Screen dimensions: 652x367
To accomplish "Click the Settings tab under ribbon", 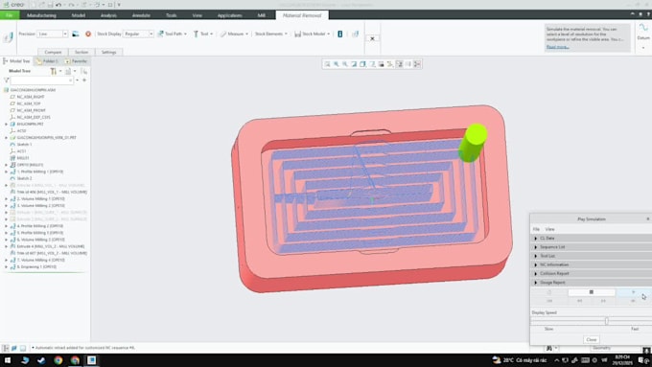I will [108, 53].
